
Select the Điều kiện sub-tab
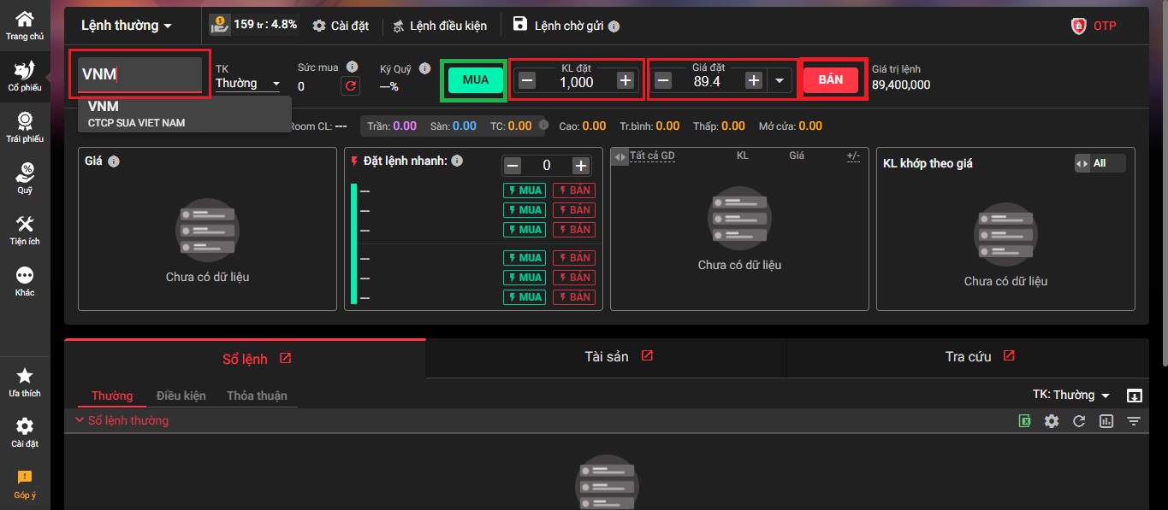[x=181, y=396]
